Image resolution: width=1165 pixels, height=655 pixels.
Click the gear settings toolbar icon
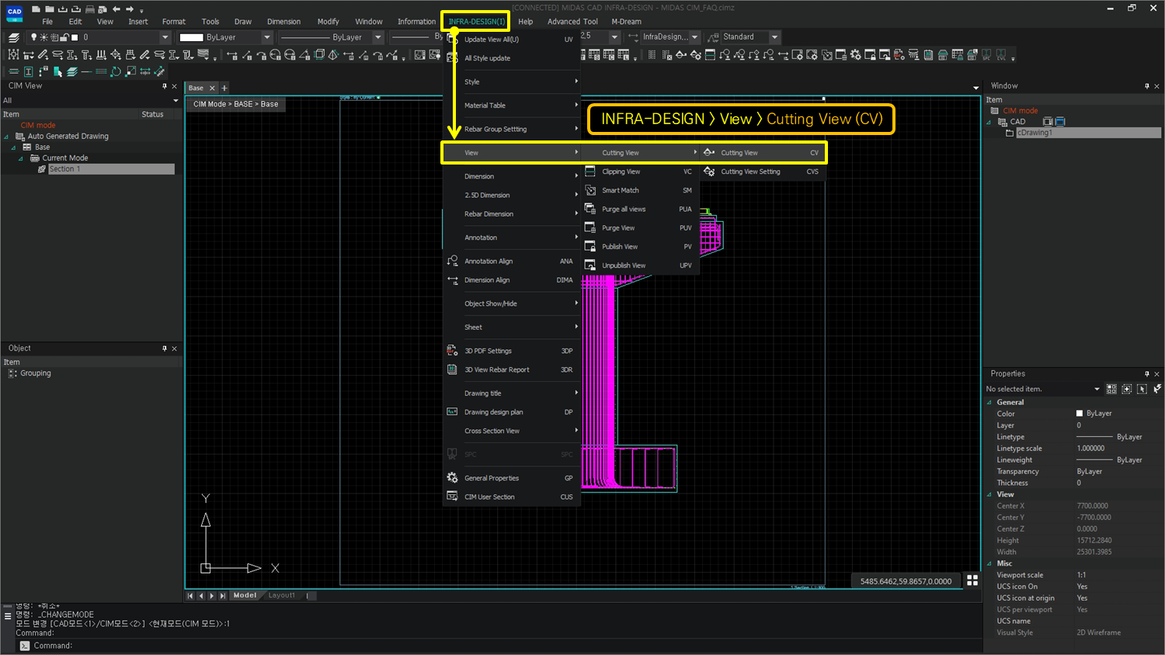(x=855, y=55)
